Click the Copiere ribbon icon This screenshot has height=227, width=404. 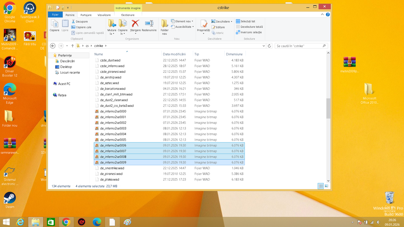54,26
